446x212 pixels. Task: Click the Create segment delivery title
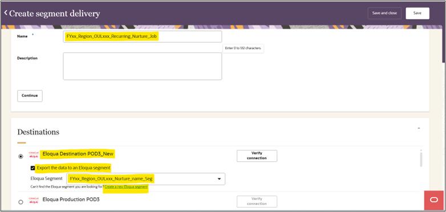tap(55, 13)
